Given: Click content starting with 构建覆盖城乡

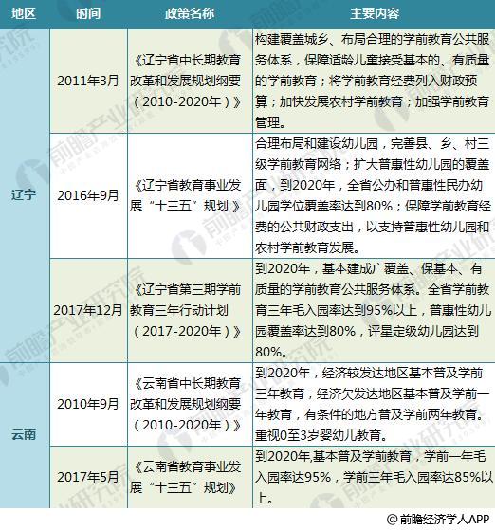Looking at the screenshot, I should 374,81.
